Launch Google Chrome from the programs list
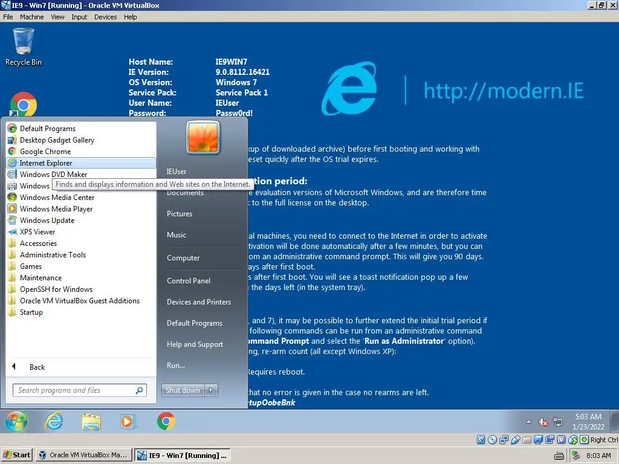 pyautogui.click(x=82, y=151)
